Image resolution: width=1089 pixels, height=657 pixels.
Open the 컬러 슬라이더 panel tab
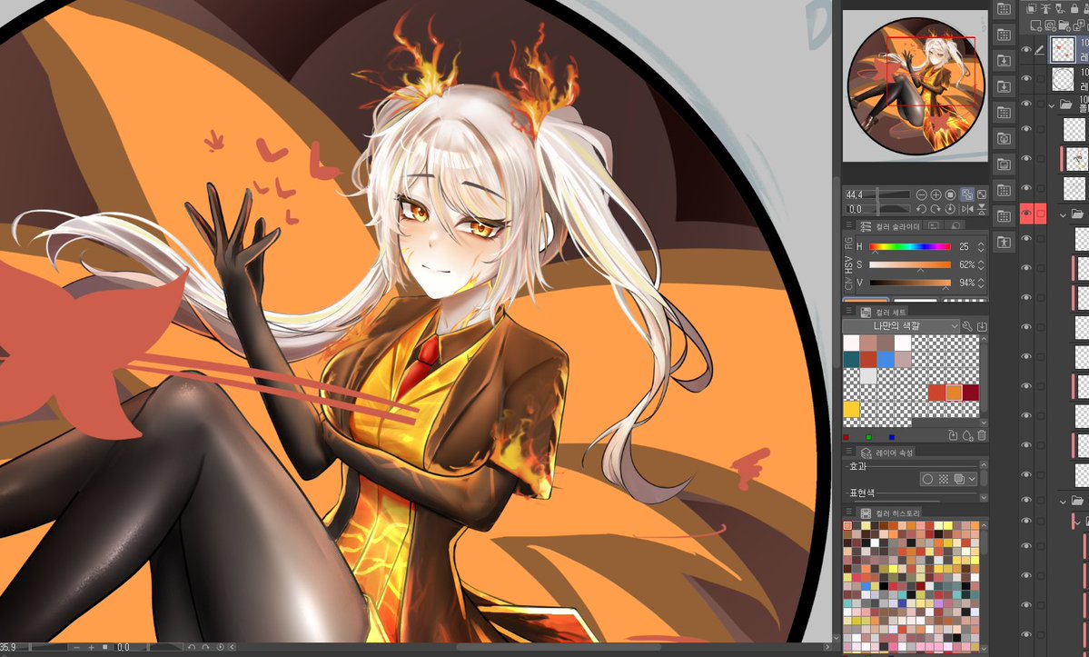click(x=889, y=226)
